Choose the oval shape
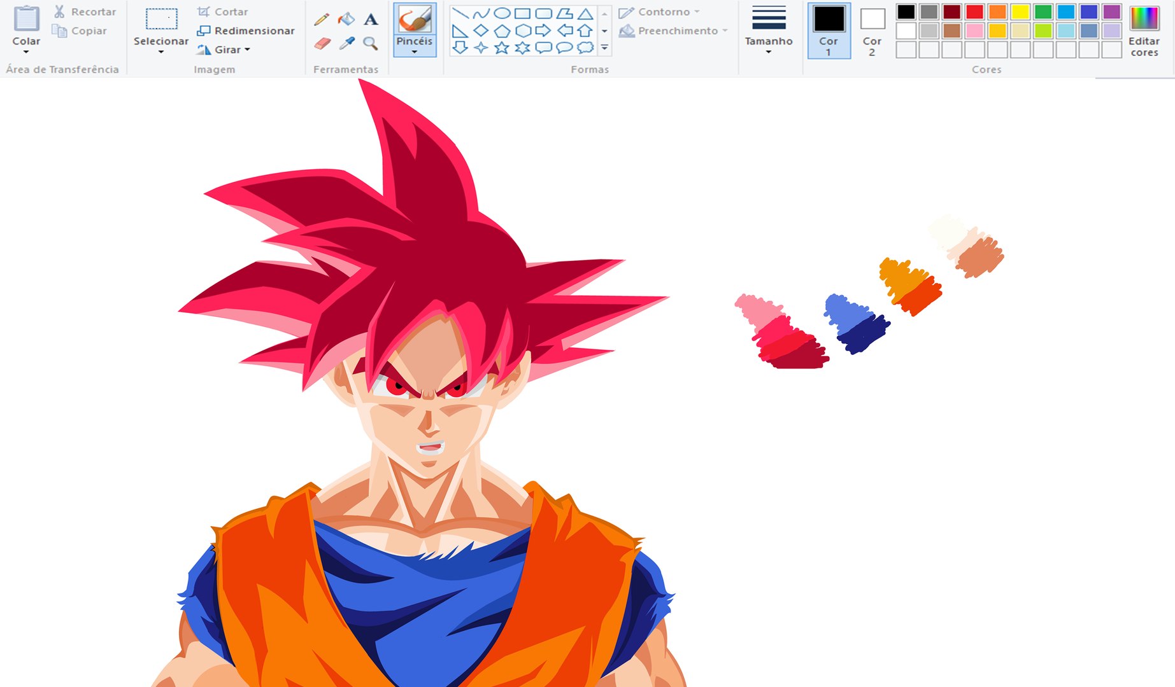The width and height of the screenshot is (1175, 687). click(502, 13)
